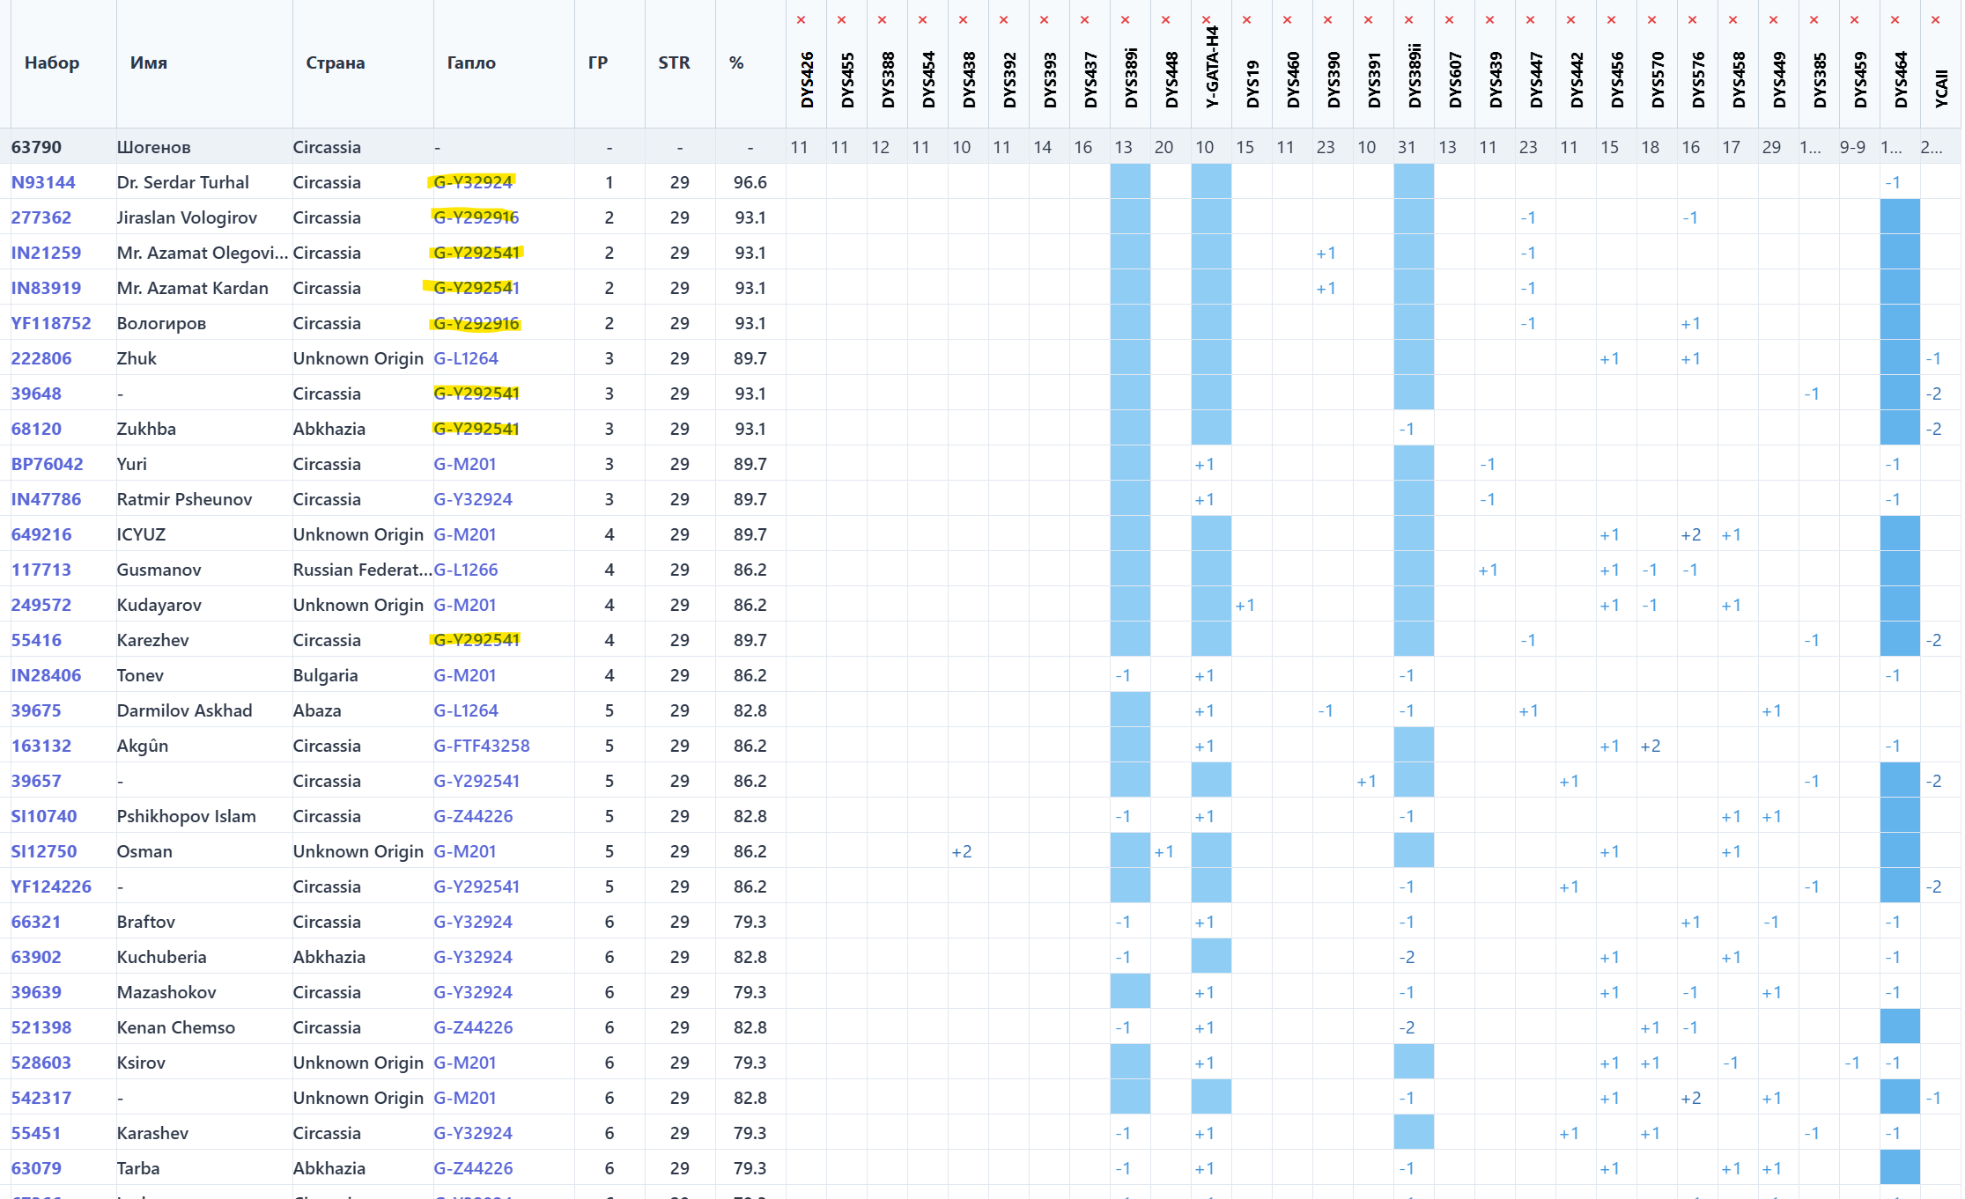This screenshot has height=1199, width=1965.
Task: Click G-L1266 haplogroup for Gusmanov
Action: tap(466, 570)
